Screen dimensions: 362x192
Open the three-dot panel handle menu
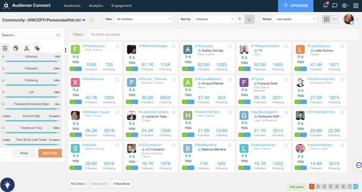pyautogui.click(x=66, y=50)
